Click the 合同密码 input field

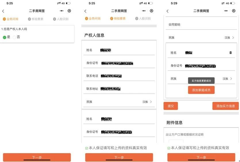(x=201, y=24)
